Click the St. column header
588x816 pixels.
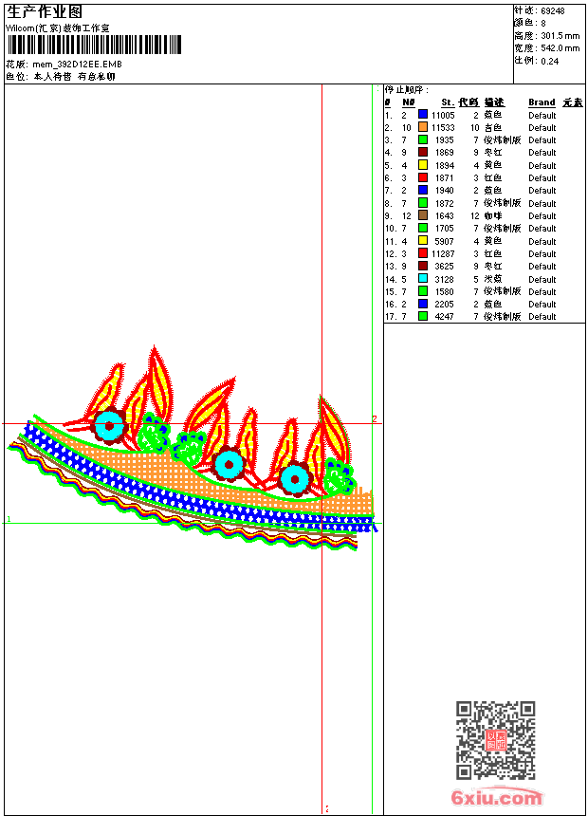pos(448,102)
